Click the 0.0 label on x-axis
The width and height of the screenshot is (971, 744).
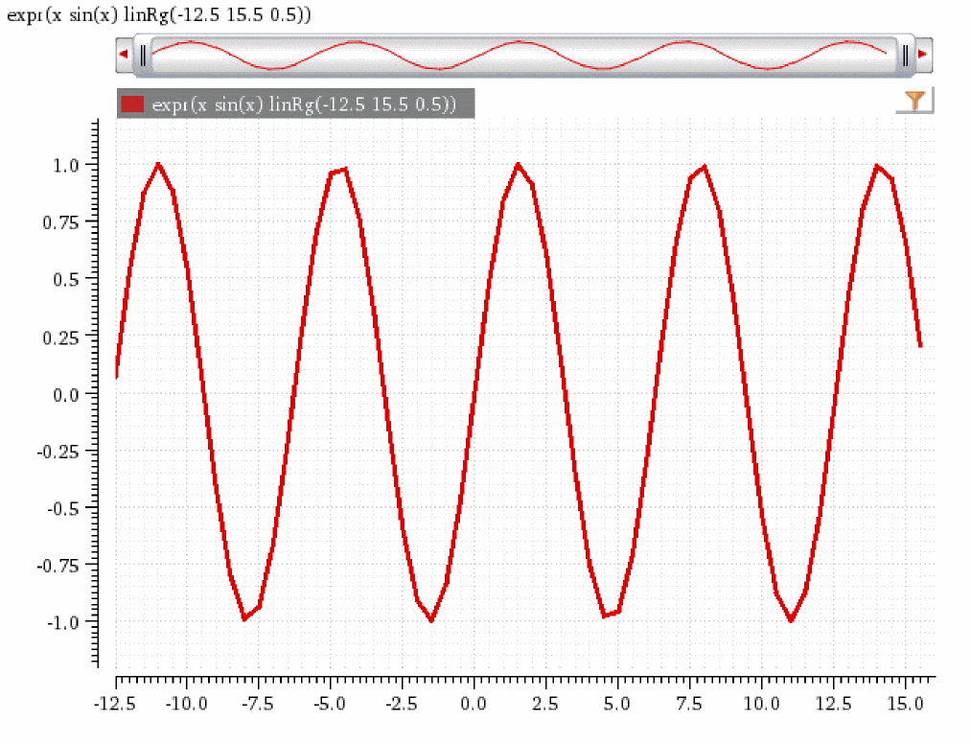(x=474, y=705)
